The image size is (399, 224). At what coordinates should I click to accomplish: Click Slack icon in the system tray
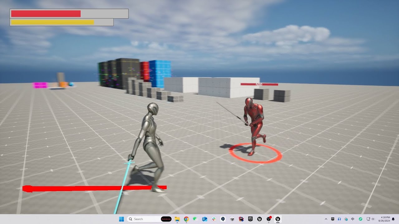click(346, 219)
